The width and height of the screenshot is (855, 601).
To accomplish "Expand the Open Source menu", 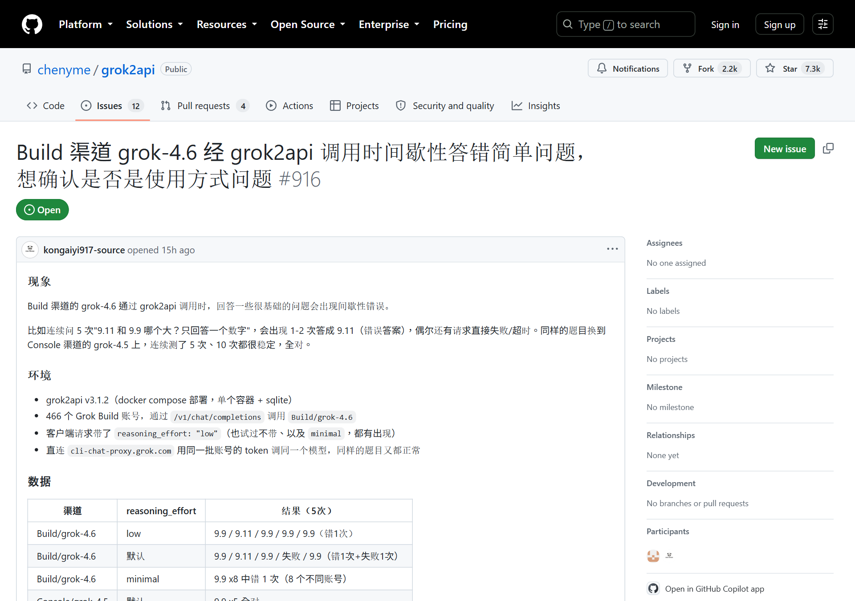I will tap(308, 24).
